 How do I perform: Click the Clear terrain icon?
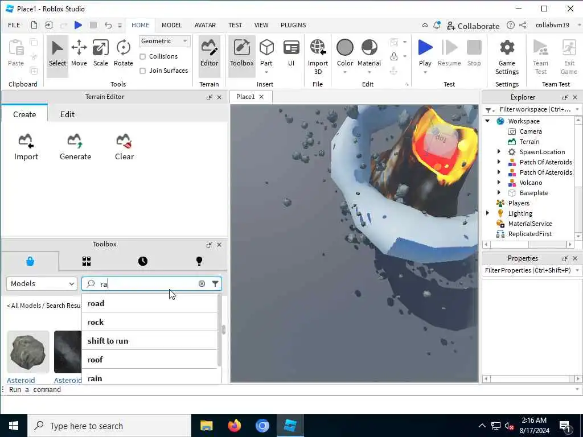coord(124,147)
